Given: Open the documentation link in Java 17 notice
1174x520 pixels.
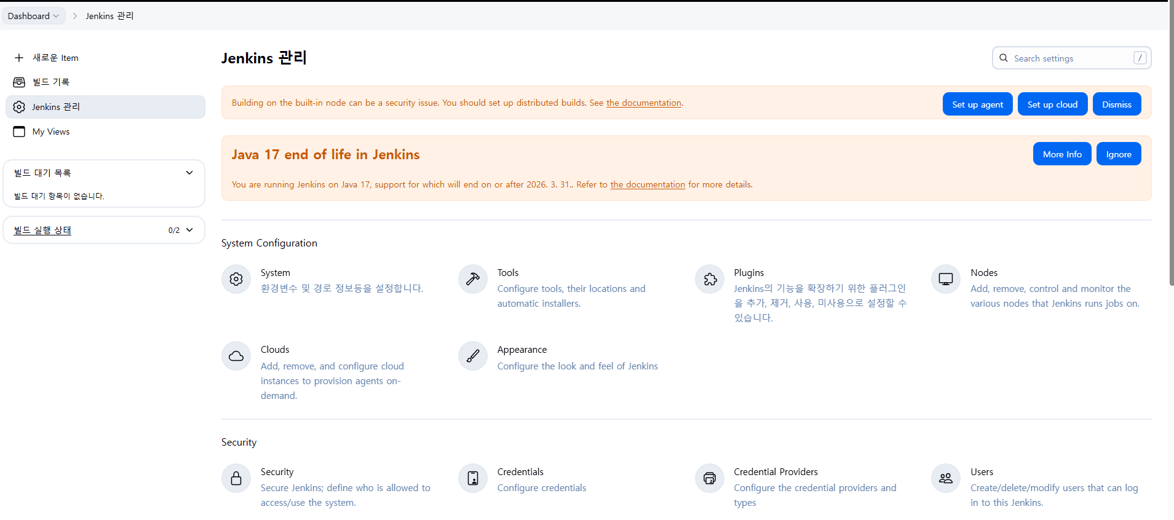Looking at the screenshot, I should (648, 184).
